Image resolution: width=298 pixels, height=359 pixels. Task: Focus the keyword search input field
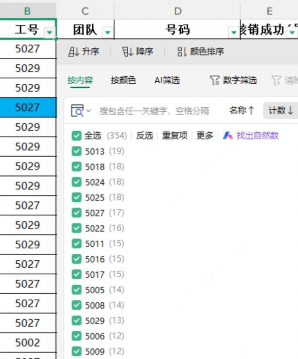tap(154, 111)
